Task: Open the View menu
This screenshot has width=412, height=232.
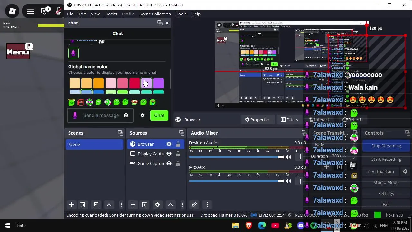Action: point(95,14)
